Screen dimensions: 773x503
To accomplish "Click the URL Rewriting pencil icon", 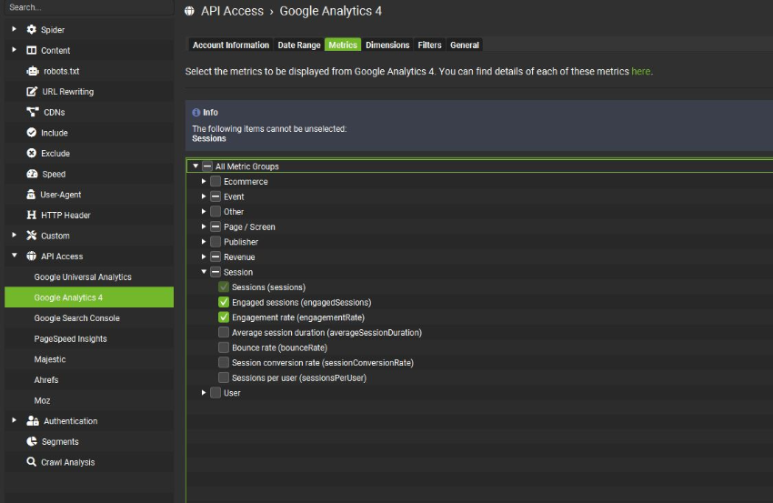I will point(32,91).
